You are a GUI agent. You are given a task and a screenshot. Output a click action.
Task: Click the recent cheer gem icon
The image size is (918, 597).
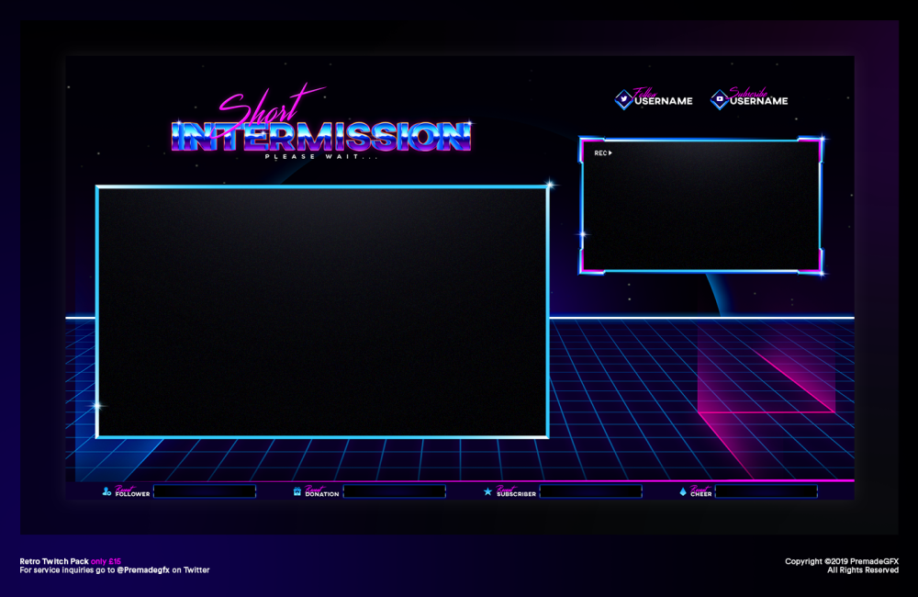coord(682,492)
